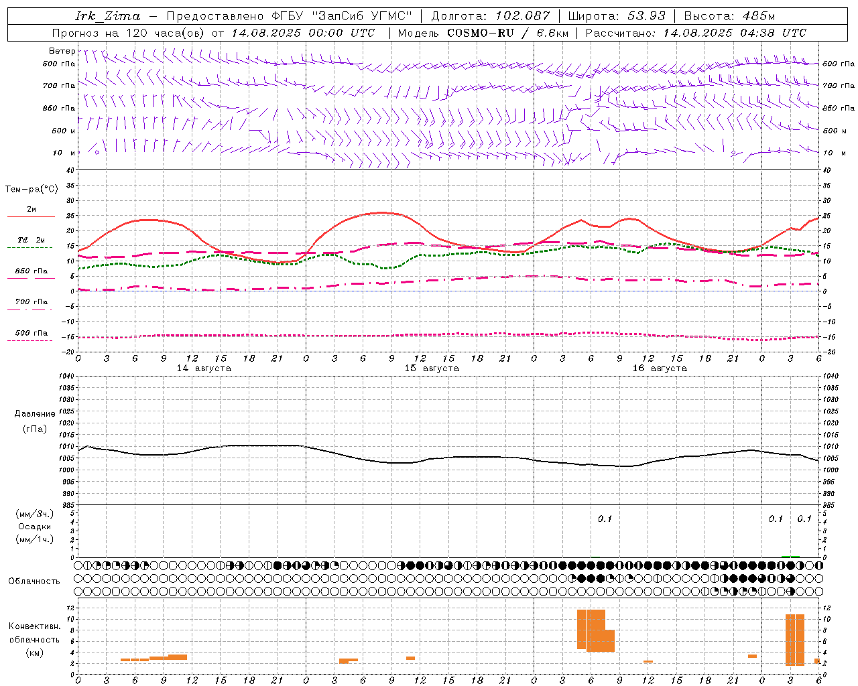
Task: Click the 2м temperature legend entry
Action: point(32,210)
